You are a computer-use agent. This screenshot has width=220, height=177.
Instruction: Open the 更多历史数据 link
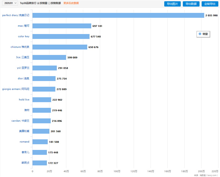pos(71,3)
